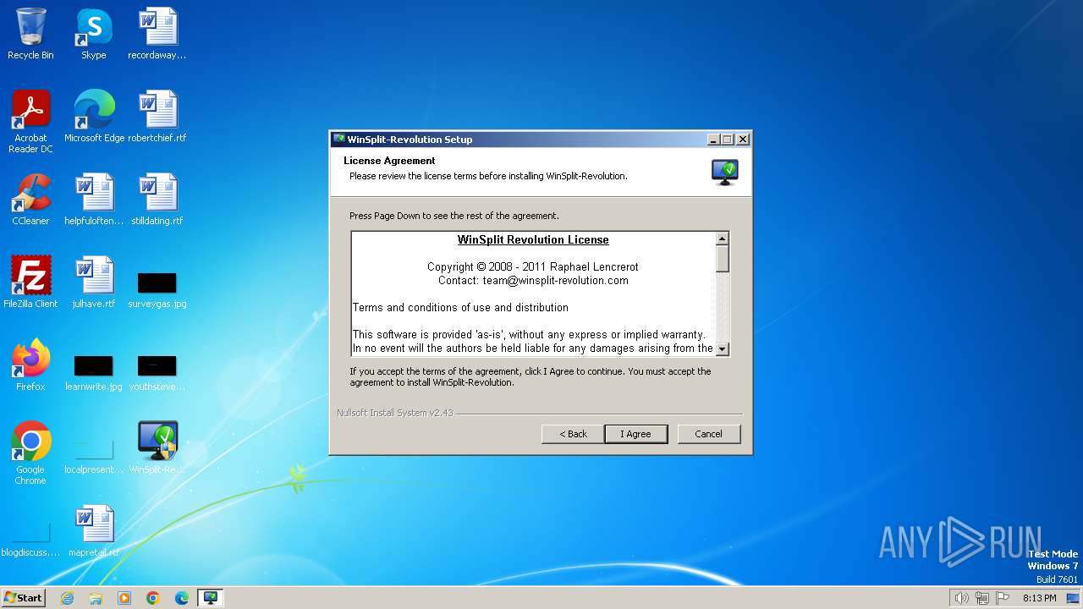Viewport: 1083px width, 609px height.
Task: Click the setup title bar icon
Action: 339,140
